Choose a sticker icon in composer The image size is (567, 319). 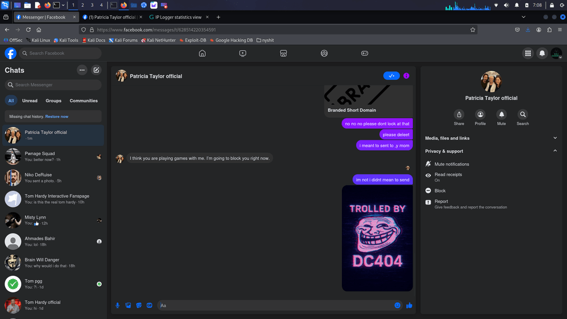pyautogui.click(x=139, y=305)
